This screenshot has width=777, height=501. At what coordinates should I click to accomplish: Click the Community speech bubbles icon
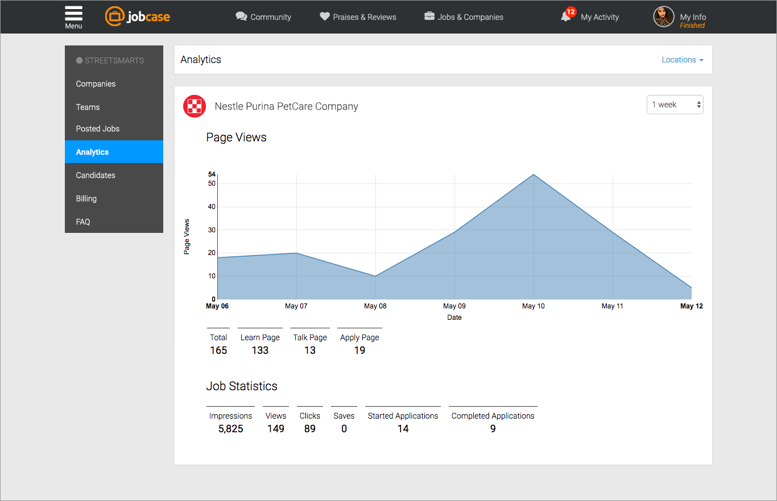[241, 16]
